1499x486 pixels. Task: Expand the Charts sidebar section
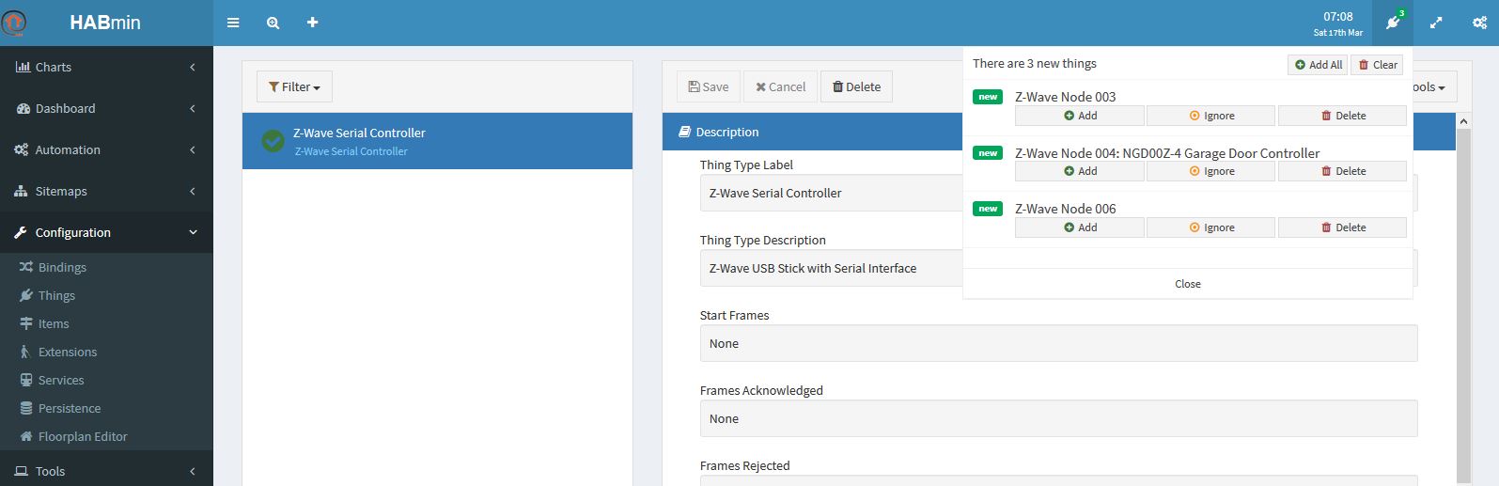(106, 68)
